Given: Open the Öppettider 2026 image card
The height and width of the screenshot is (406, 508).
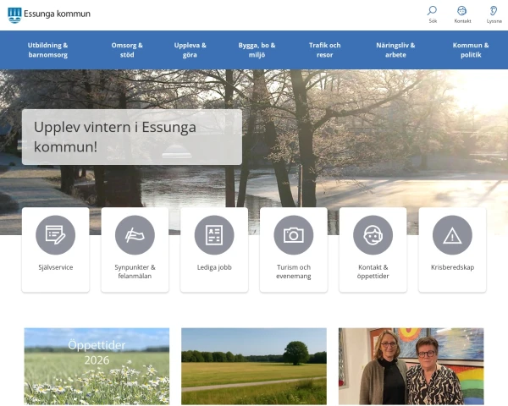Looking at the screenshot, I should pos(97,365).
